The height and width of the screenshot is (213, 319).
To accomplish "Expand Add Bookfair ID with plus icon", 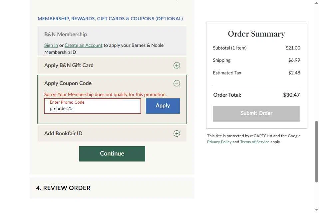I will click(177, 134).
